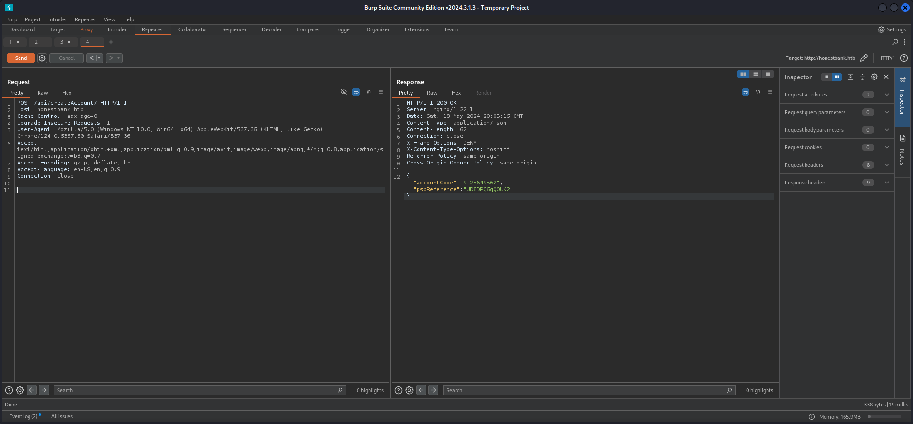913x424 pixels.
Task: Go to the previous response search match
Action: pos(421,390)
